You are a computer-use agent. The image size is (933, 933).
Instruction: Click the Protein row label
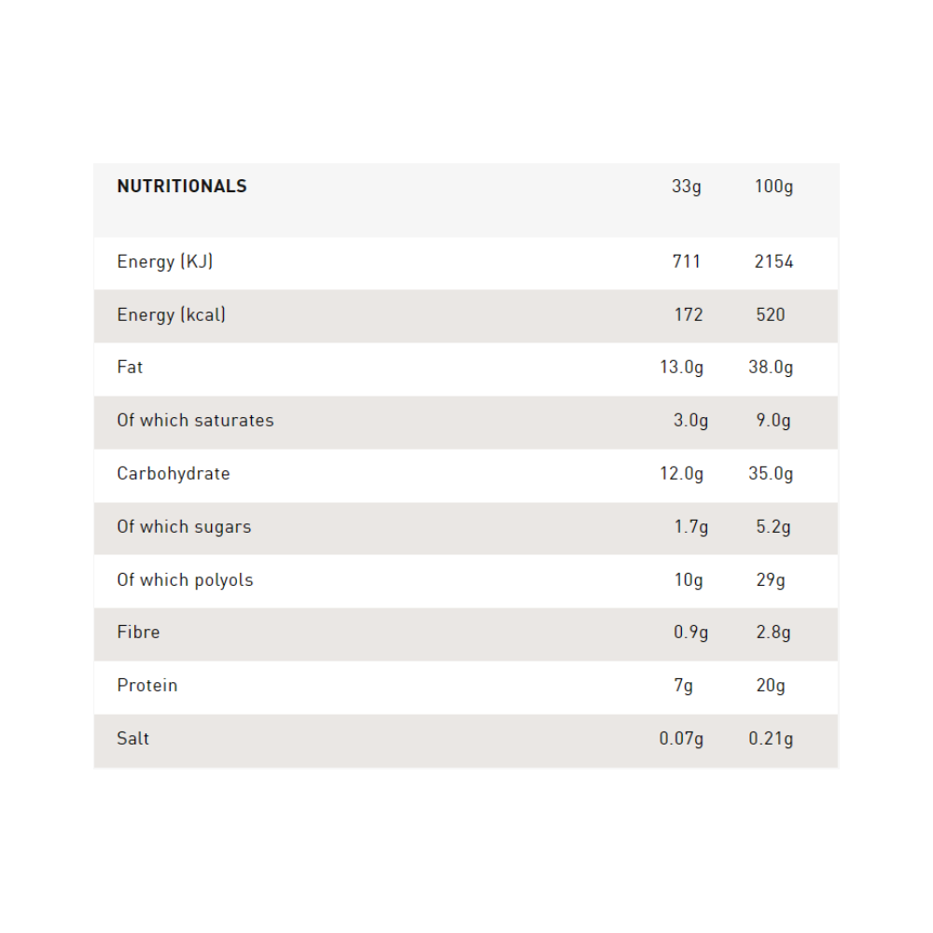point(147,686)
